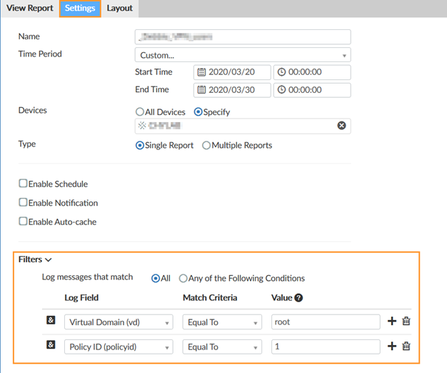Screen dimensions: 447x373
Task: Enable the Schedule checkbox
Action: (24, 184)
